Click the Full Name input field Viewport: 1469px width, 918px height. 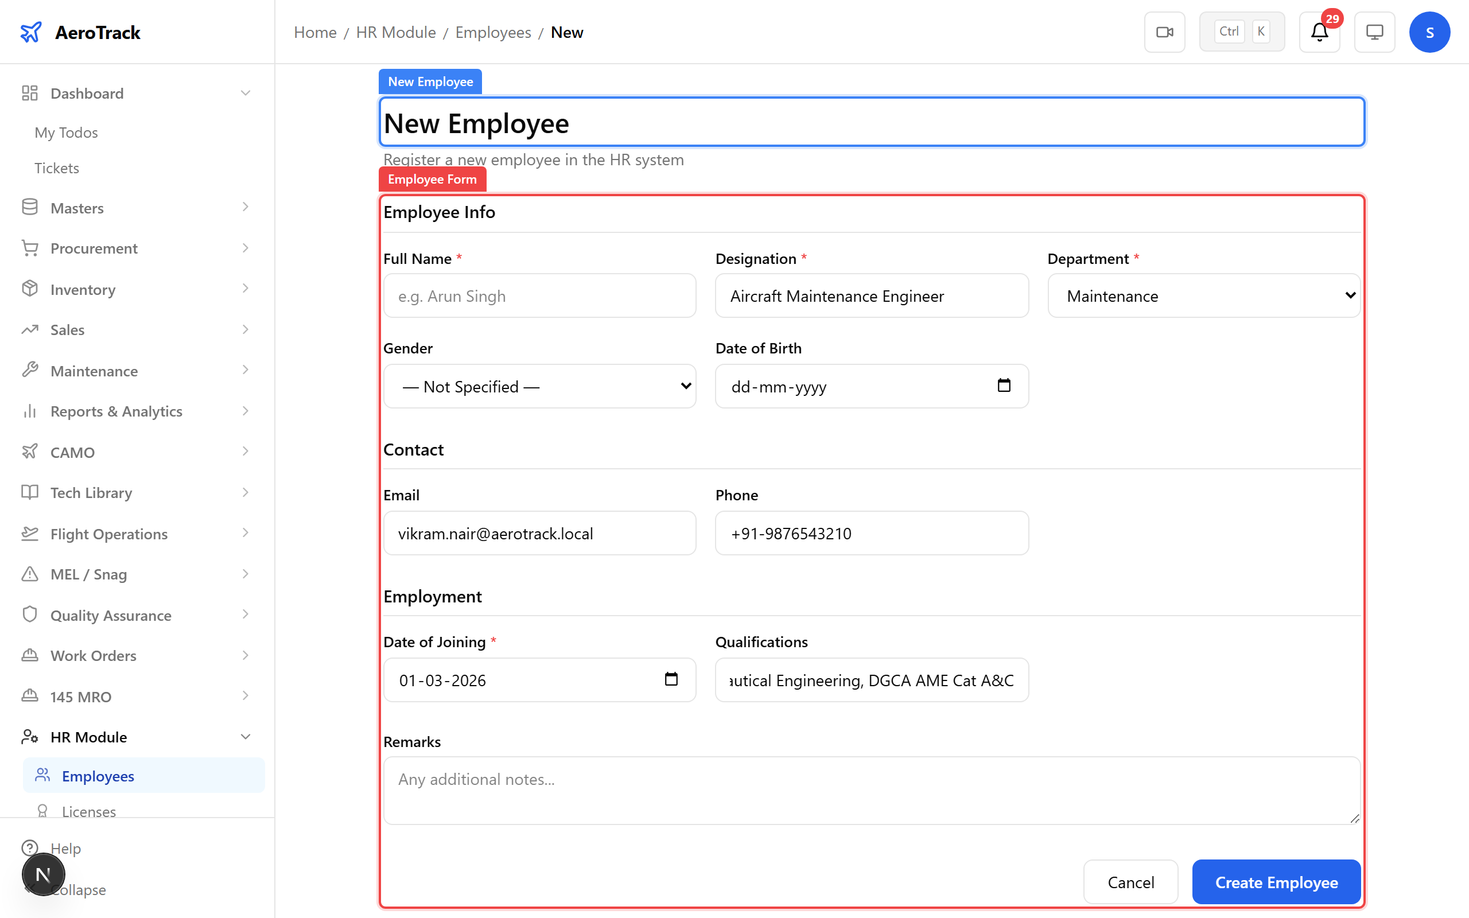(539, 295)
